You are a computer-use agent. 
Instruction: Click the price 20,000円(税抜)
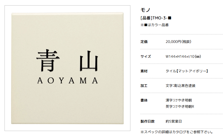click(178, 42)
